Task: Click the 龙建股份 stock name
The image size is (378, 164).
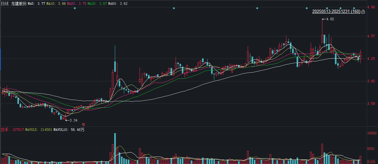Action: pos(19,4)
